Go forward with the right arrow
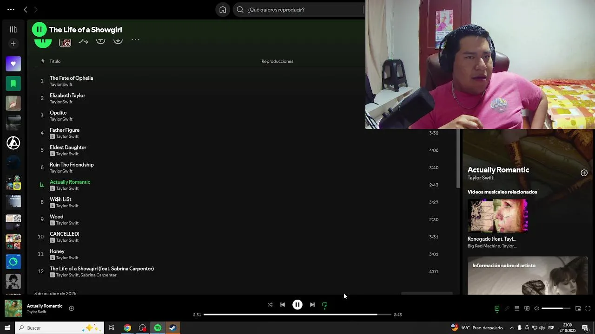Viewport: 595px width, 334px height. (36, 9)
